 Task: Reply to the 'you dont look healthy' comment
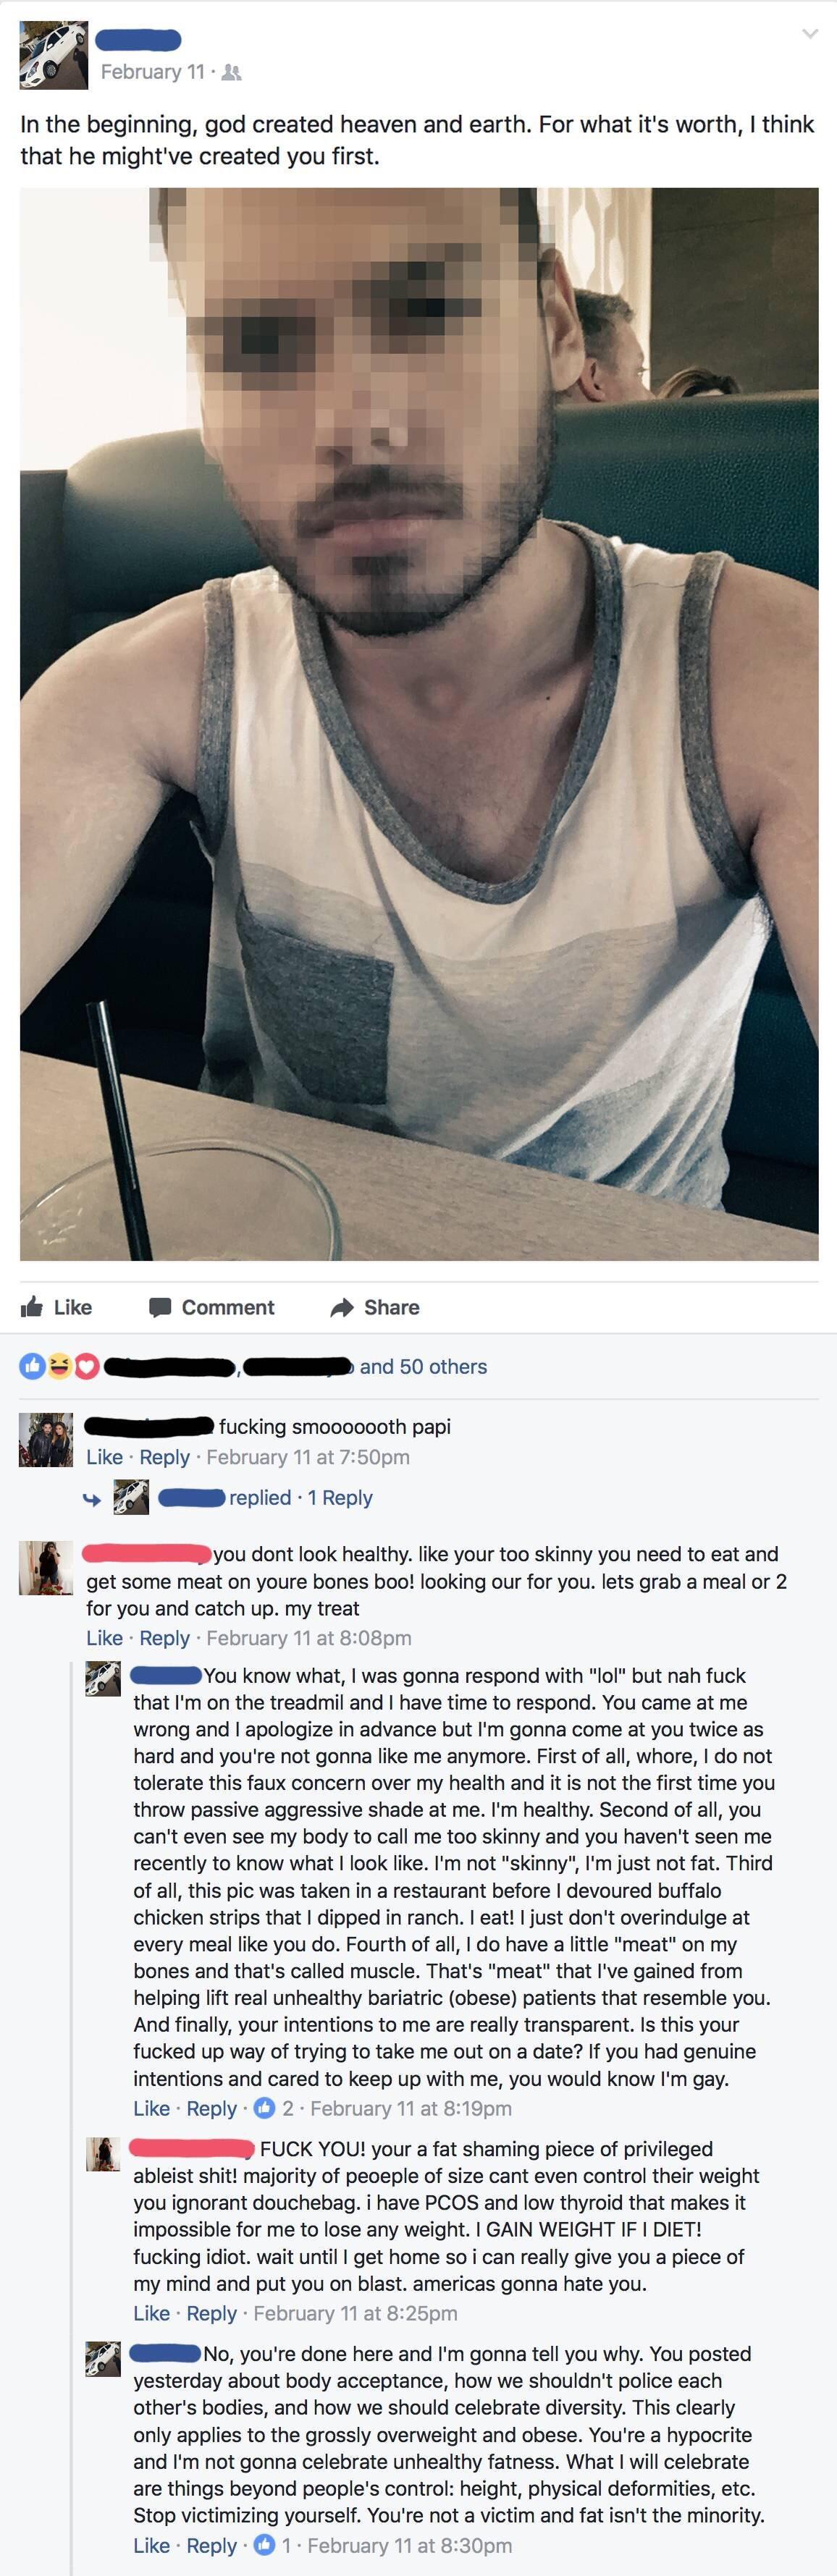pos(164,1637)
